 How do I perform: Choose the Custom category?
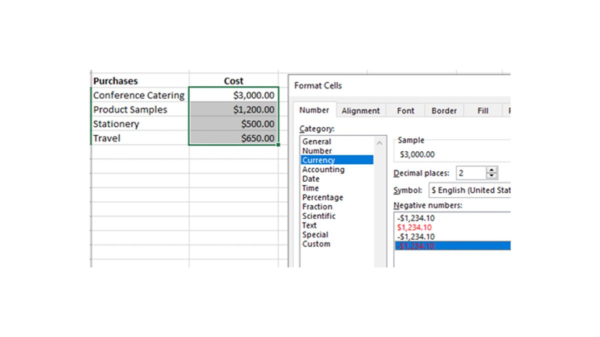pyautogui.click(x=315, y=244)
